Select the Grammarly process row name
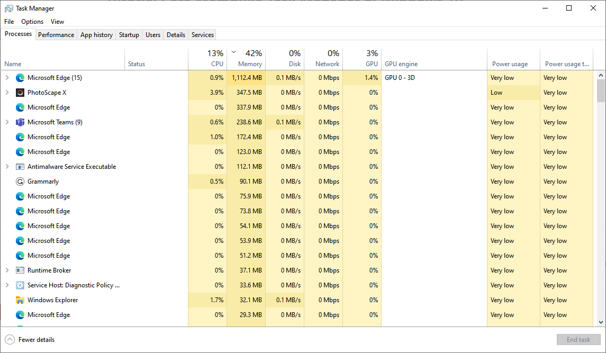 pos(43,182)
